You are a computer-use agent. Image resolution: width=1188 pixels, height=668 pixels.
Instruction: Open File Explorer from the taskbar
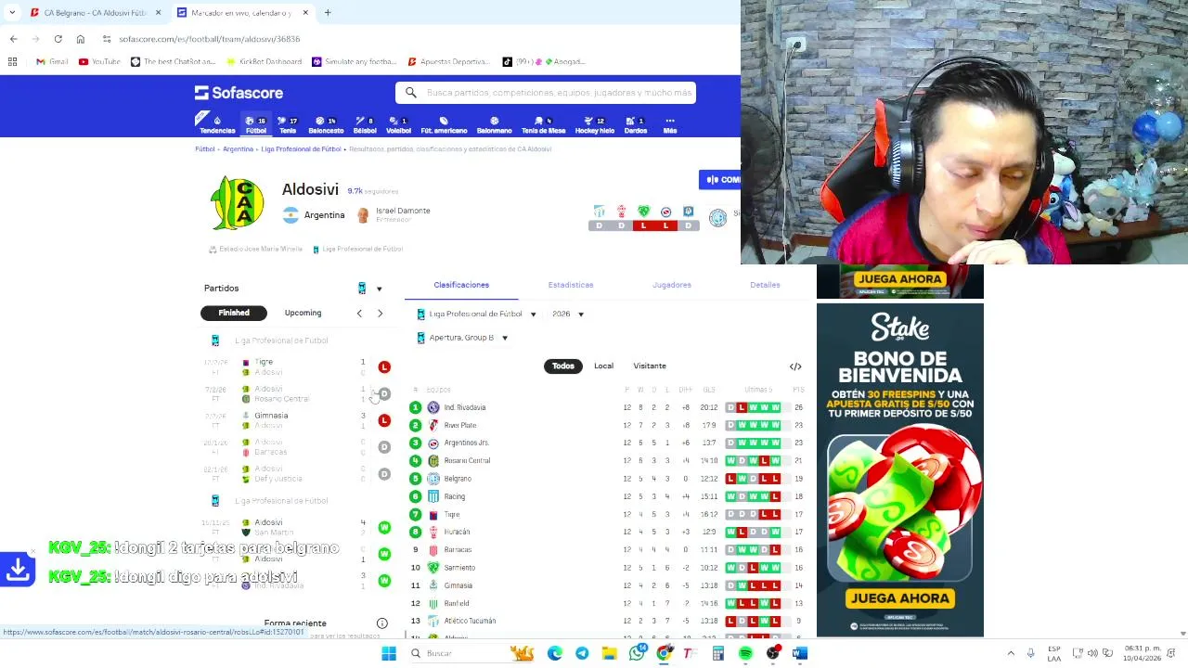tap(609, 653)
